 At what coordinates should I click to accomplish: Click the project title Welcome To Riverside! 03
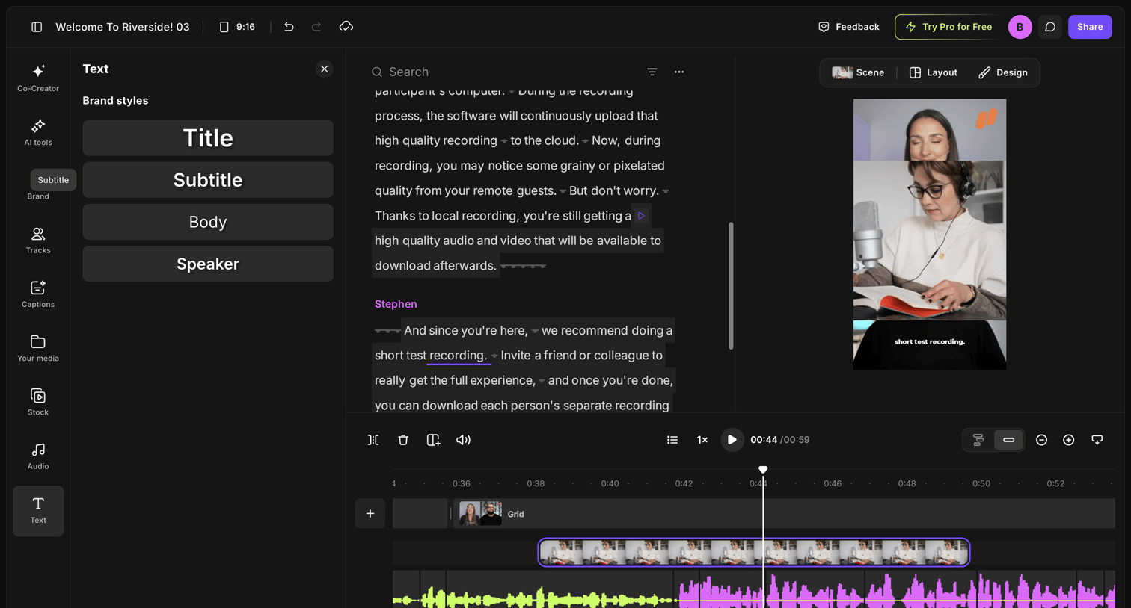123,27
